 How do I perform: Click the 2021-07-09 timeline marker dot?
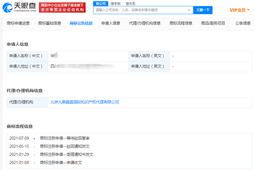click(x=34, y=139)
